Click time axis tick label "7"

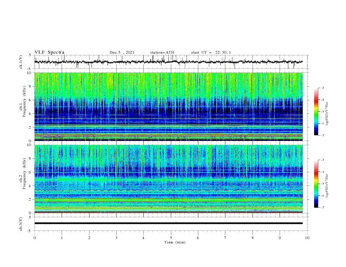225,238
